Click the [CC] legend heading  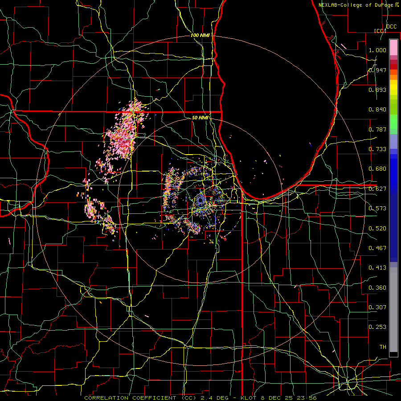pos(380,31)
